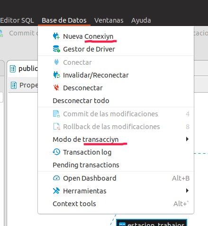Expand the Modo de transacciyn arrow
208x226 pixels.
point(187,139)
